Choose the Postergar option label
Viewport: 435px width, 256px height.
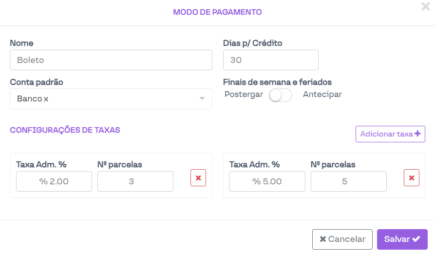244,95
